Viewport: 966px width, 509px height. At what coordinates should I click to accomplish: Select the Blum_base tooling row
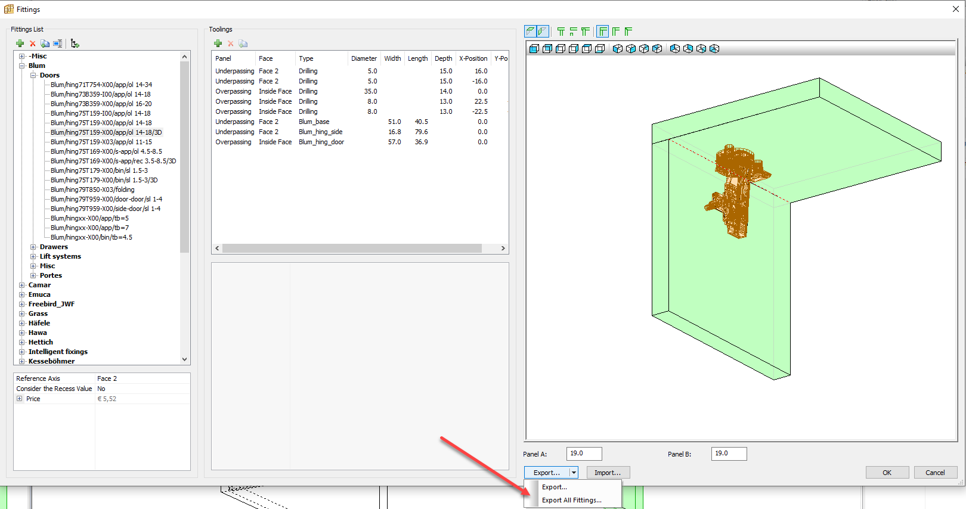(x=360, y=122)
